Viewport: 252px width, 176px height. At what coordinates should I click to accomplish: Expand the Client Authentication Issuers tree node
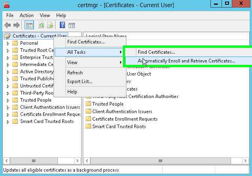pyautogui.click(x=8, y=108)
